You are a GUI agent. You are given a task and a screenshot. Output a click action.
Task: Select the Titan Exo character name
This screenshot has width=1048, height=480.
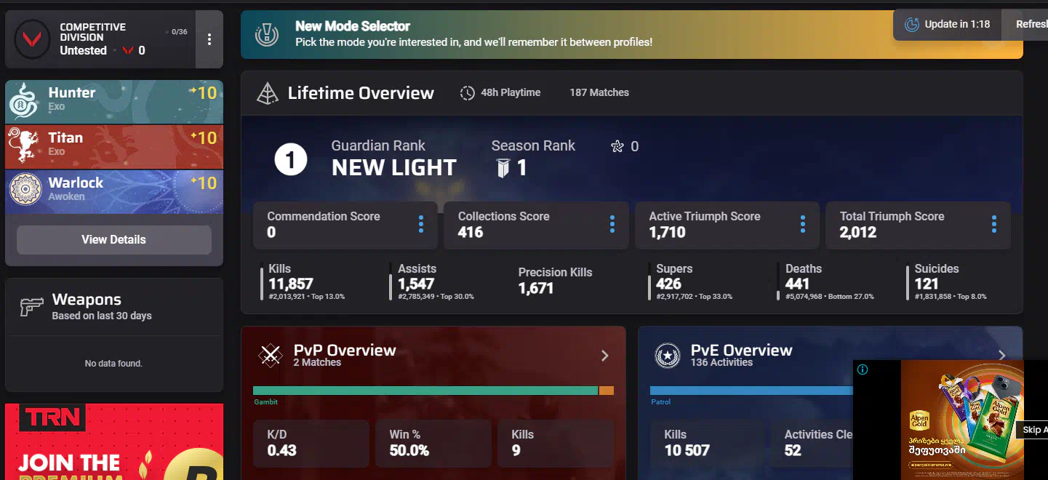(65, 138)
